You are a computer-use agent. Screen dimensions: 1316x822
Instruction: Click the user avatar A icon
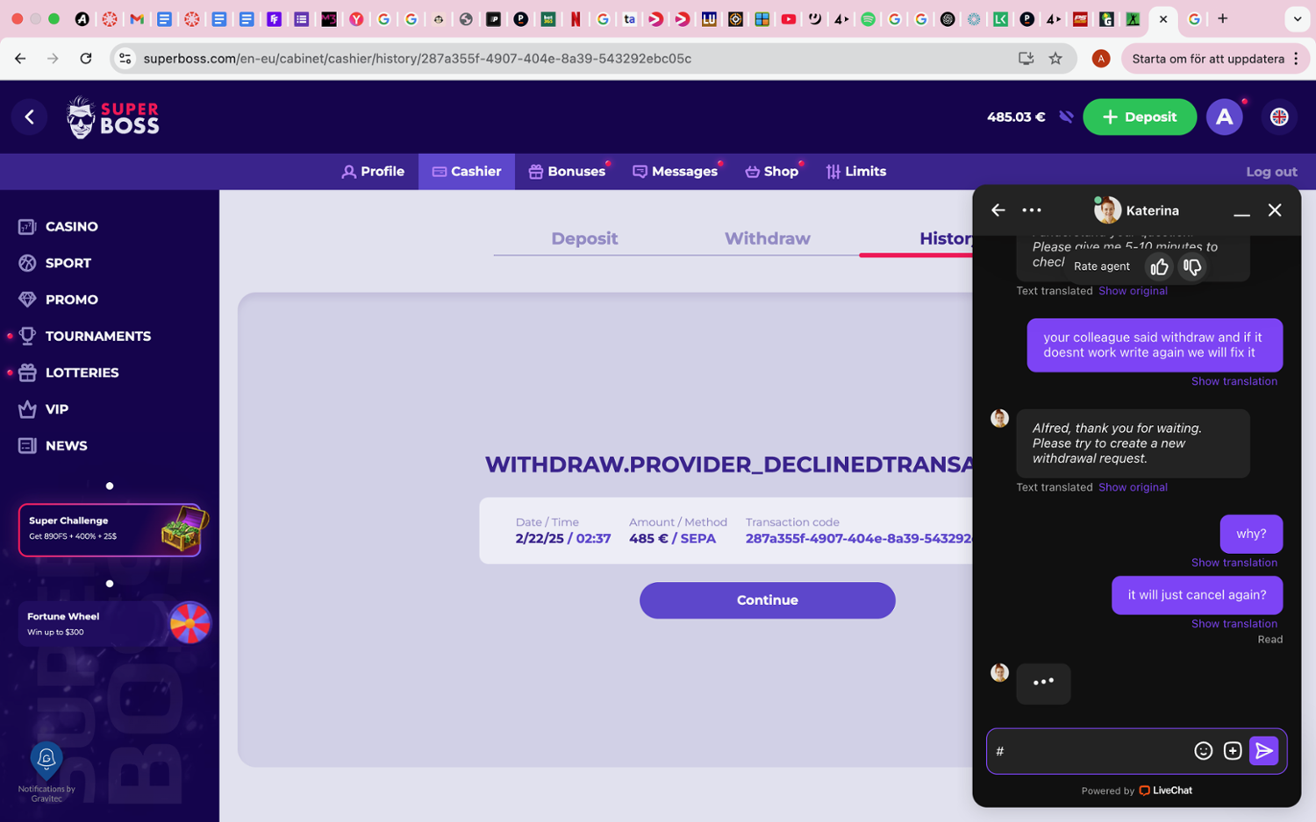pos(1224,117)
